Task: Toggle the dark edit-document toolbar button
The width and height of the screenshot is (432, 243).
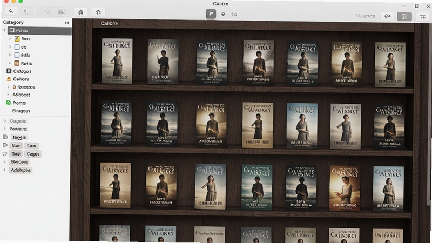Action: pos(404,17)
